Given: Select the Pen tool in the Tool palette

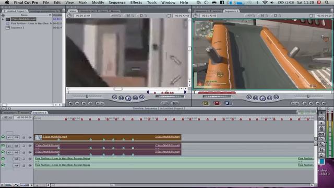Looking at the screenshot, I should point(321,155).
